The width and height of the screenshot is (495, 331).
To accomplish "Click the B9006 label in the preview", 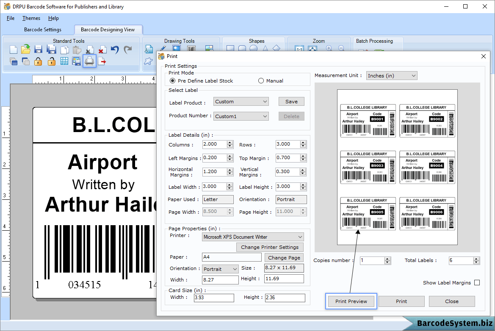I will coord(427,214).
